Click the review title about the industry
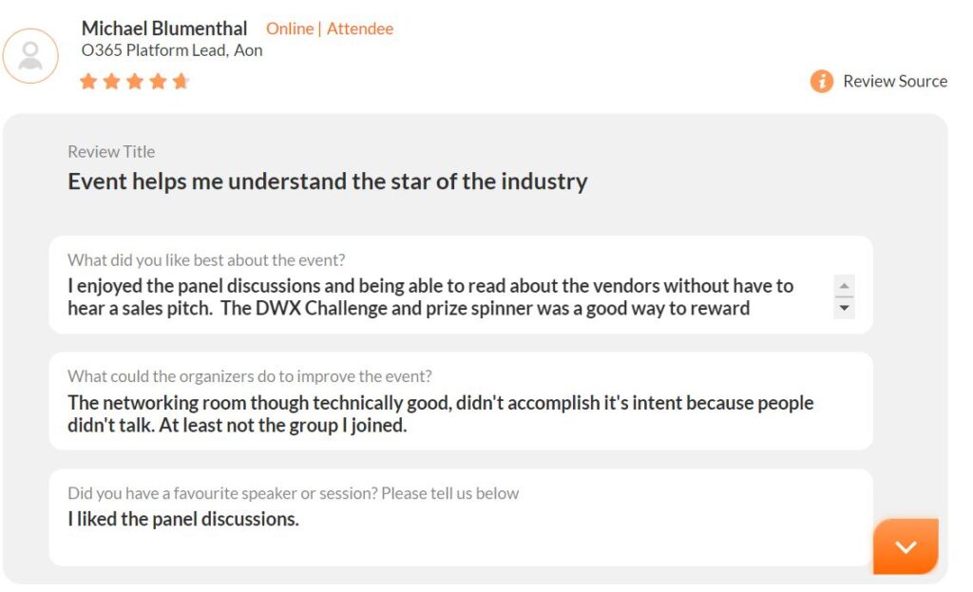Viewport: 973px width, 592px height. point(327,181)
